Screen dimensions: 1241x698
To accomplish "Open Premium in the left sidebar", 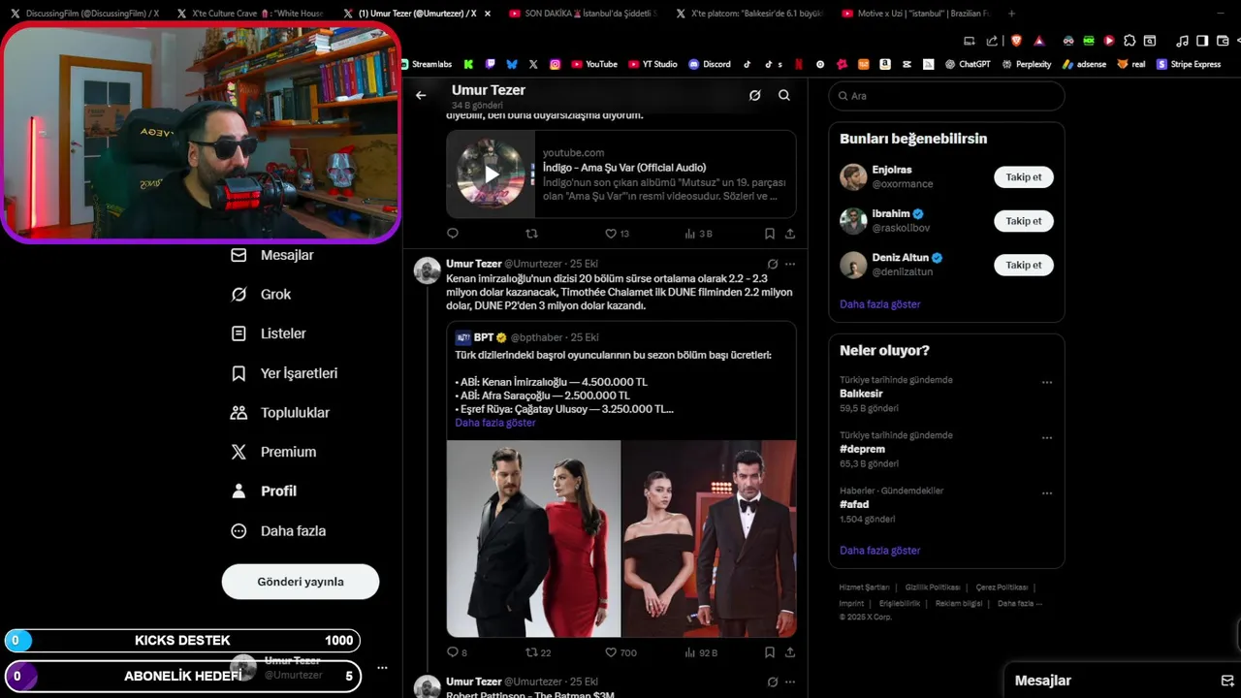I will point(273,452).
